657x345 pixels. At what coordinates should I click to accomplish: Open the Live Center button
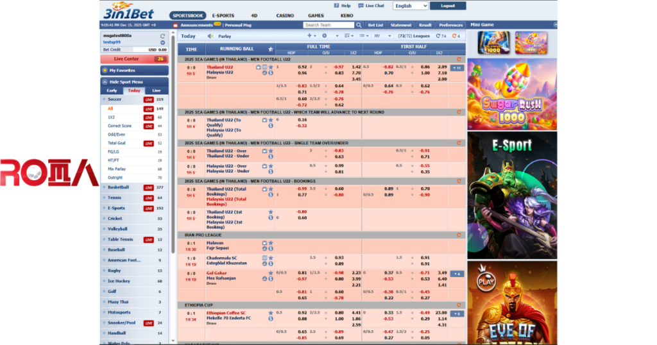tap(134, 59)
